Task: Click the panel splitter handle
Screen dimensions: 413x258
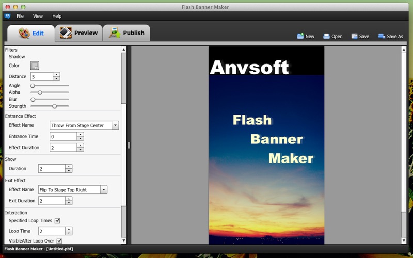Action: 129,146
